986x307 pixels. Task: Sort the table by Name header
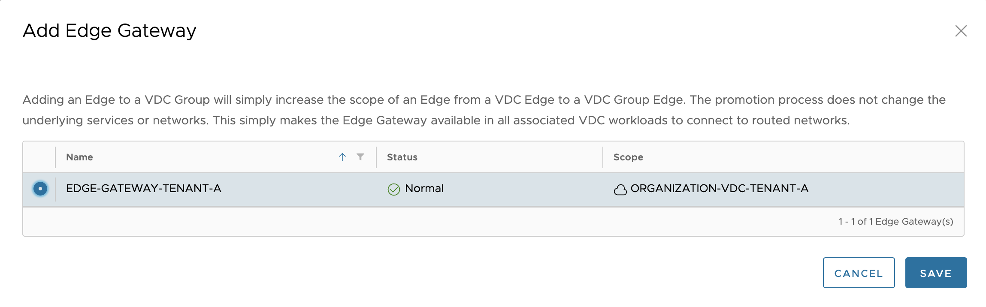coord(80,157)
